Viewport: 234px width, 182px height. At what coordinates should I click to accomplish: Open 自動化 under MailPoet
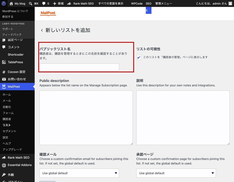[7, 107]
